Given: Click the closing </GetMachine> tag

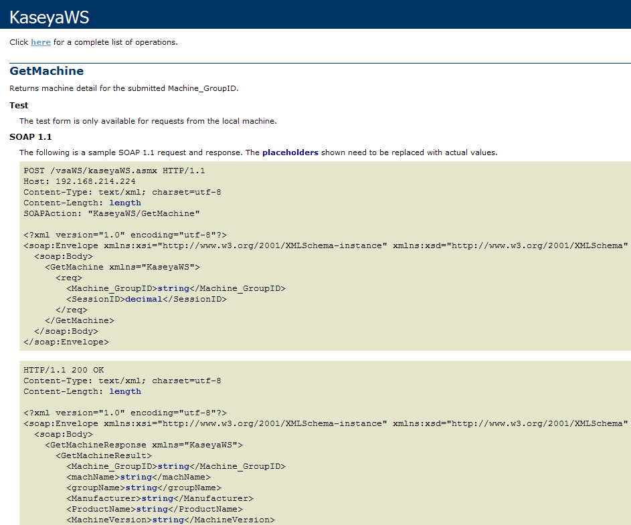Looking at the screenshot, I should tap(80, 320).
